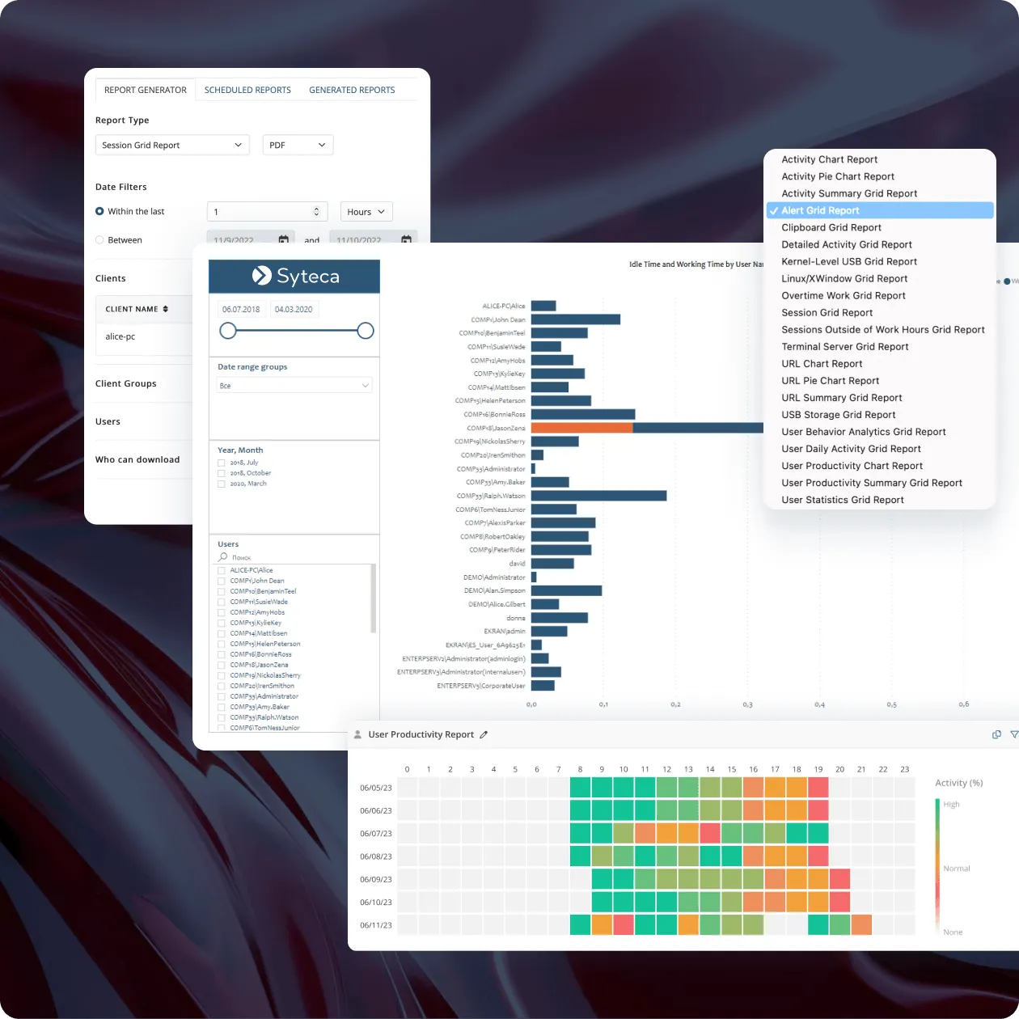The height and width of the screenshot is (1019, 1019).
Task: Switch to the Report Generator tab
Action: click(x=146, y=90)
